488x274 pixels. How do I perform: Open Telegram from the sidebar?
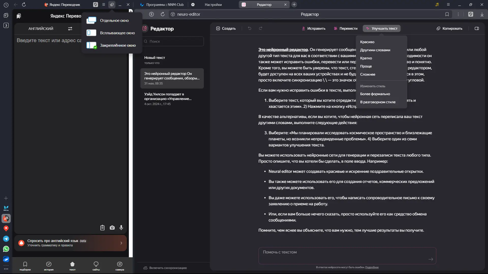(6, 239)
